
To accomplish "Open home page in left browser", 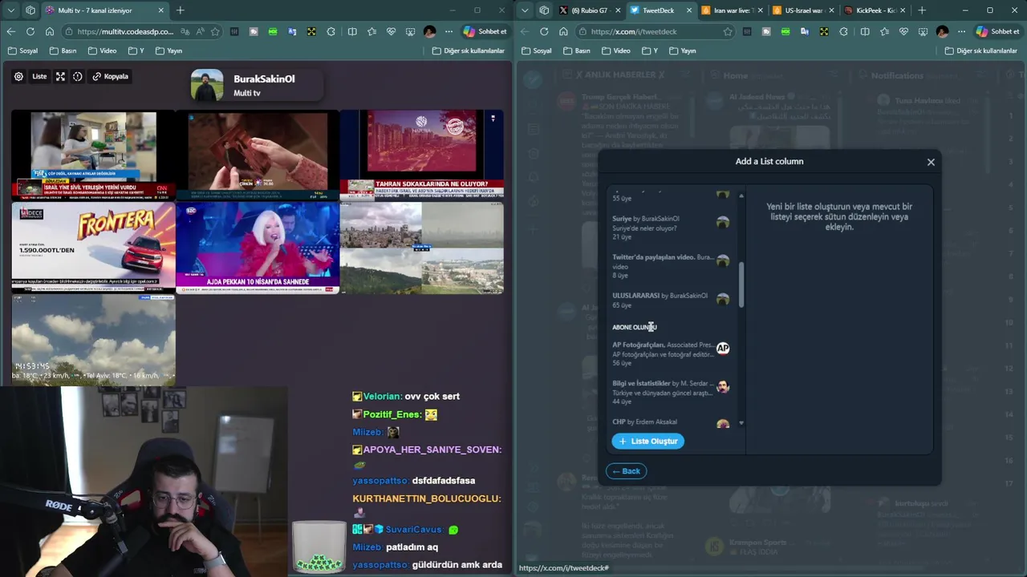I will 50,31.
